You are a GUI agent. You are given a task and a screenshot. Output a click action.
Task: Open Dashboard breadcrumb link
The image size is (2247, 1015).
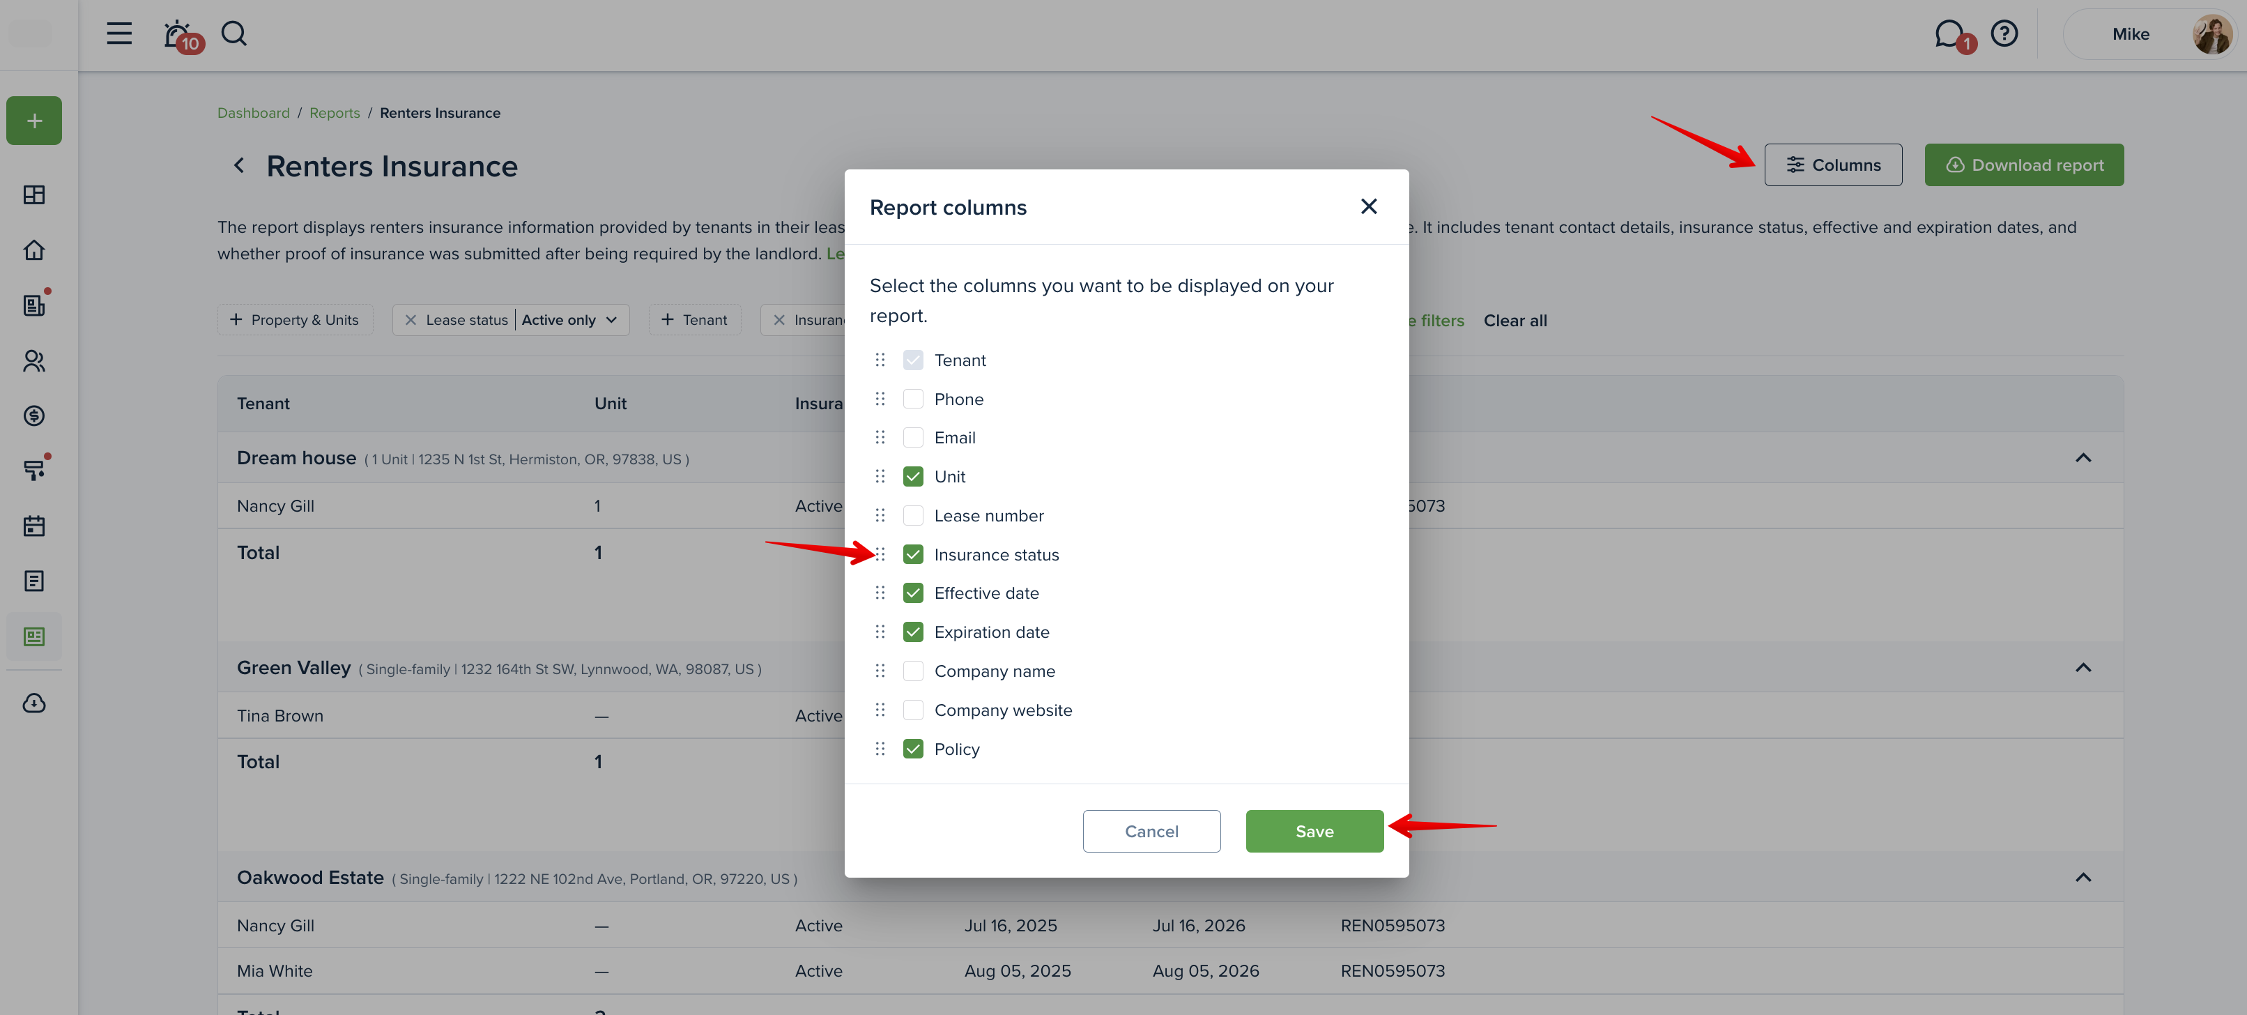coord(253,112)
